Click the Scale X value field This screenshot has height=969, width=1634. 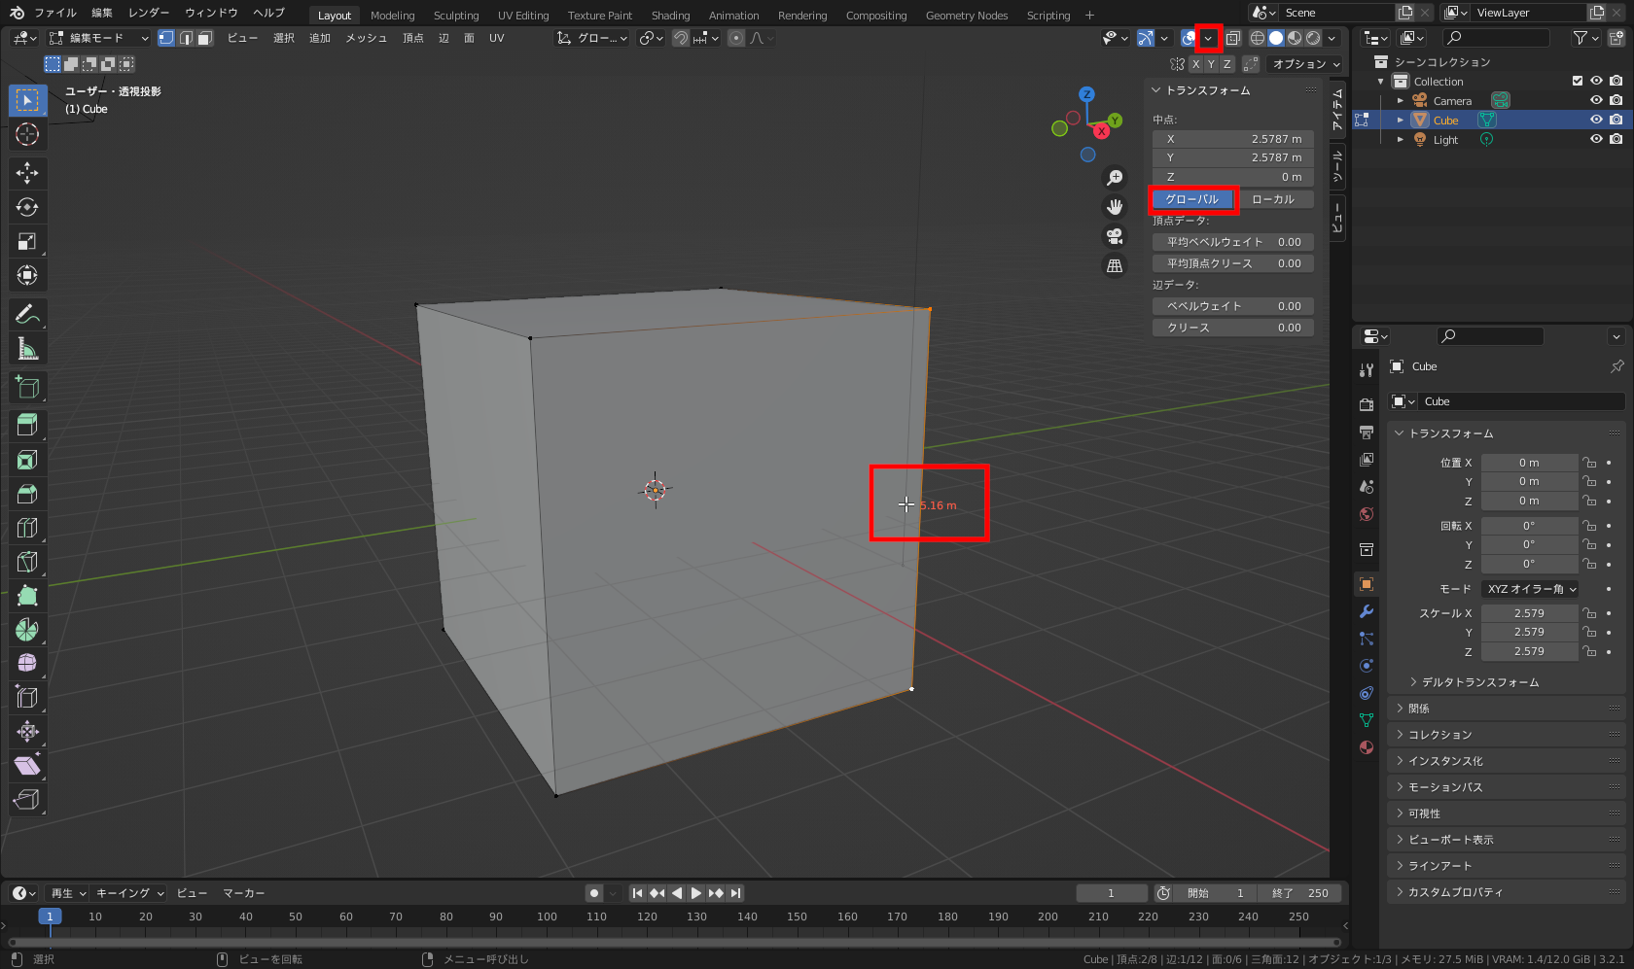[x=1529, y=613]
